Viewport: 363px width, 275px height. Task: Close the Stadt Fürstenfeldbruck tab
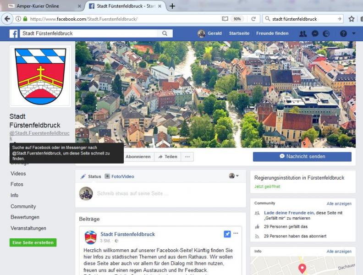coord(159,6)
